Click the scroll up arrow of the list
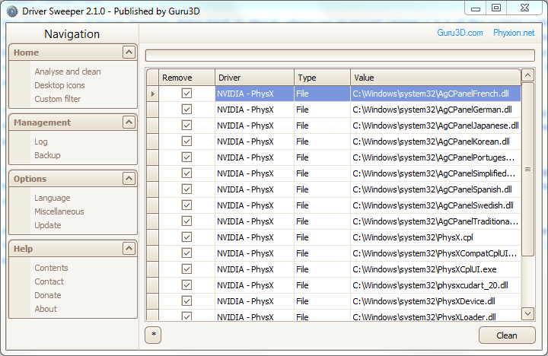The height and width of the screenshot is (356, 548). (527, 75)
